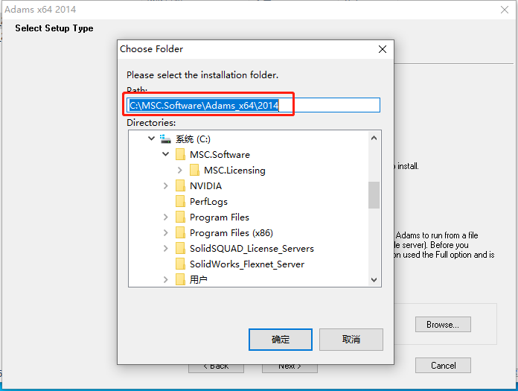This screenshot has width=518, height=391.
Task: Click the Program Files (x86) folder icon
Action: [180, 232]
